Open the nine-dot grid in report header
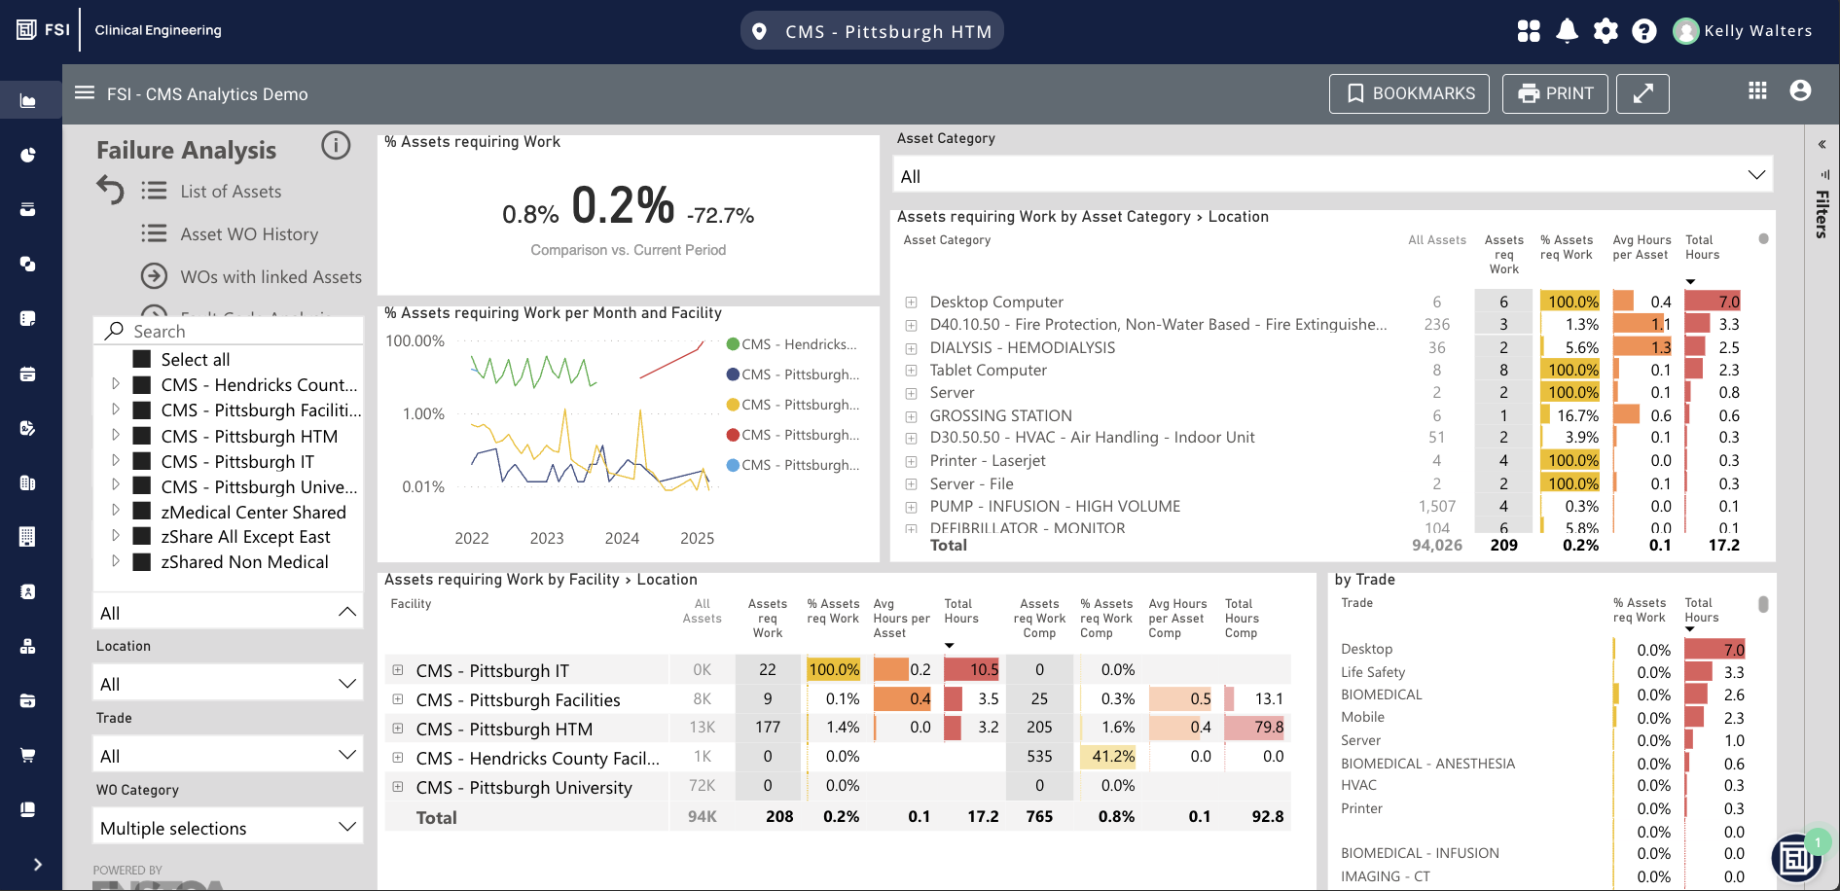The width and height of the screenshot is (1840, 891). (x=1757, y=90)
